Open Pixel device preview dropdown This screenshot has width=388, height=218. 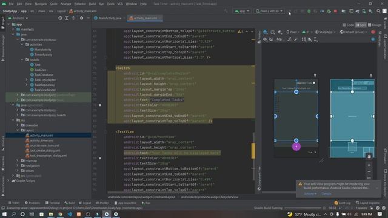point(293,32)
